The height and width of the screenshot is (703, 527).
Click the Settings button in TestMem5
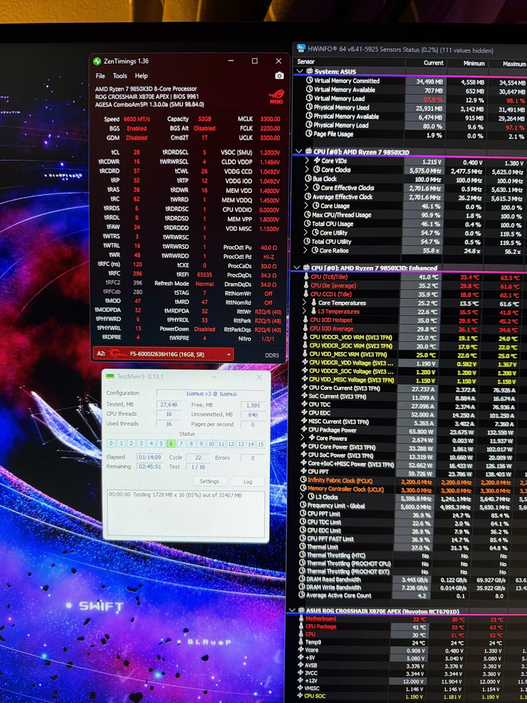(209, 481)
